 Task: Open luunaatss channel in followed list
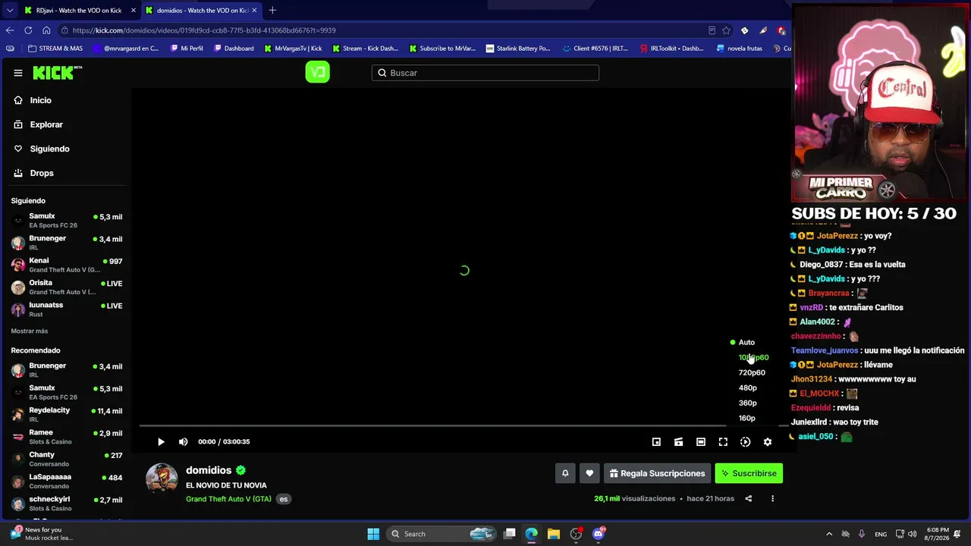pos(67,309)
